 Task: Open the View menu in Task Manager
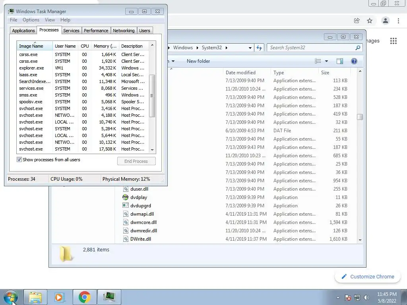[x=50, y=20]
